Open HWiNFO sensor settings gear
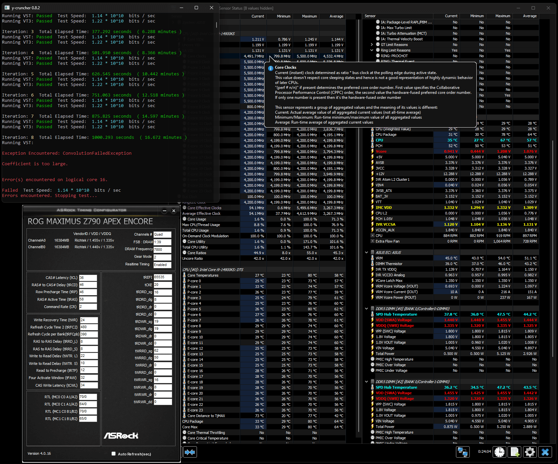The width and height of the screenshot is (558, 464). point(530,452)
